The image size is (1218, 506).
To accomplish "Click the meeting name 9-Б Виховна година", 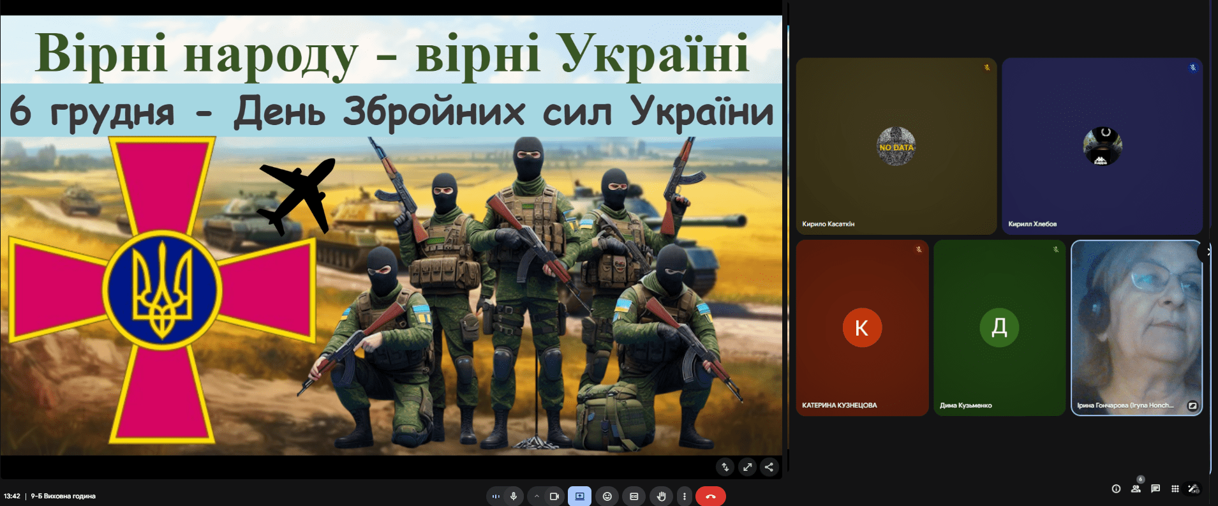I will 63,496.
